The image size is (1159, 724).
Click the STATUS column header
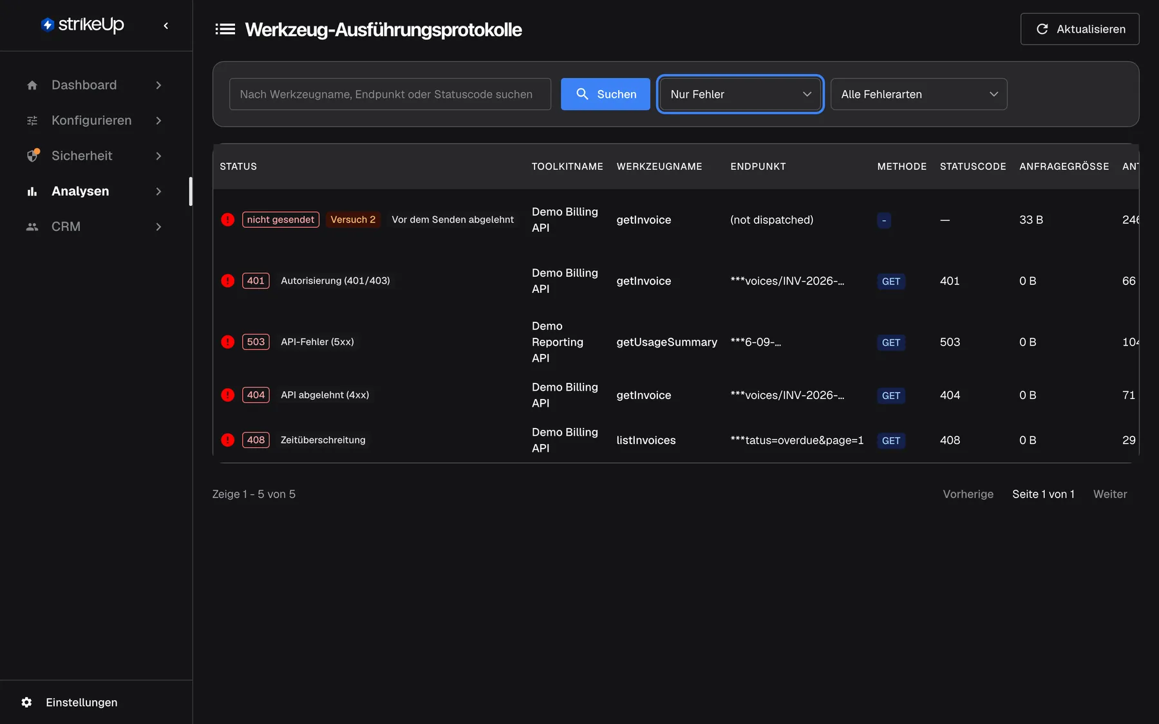click(x=238, y=166)
